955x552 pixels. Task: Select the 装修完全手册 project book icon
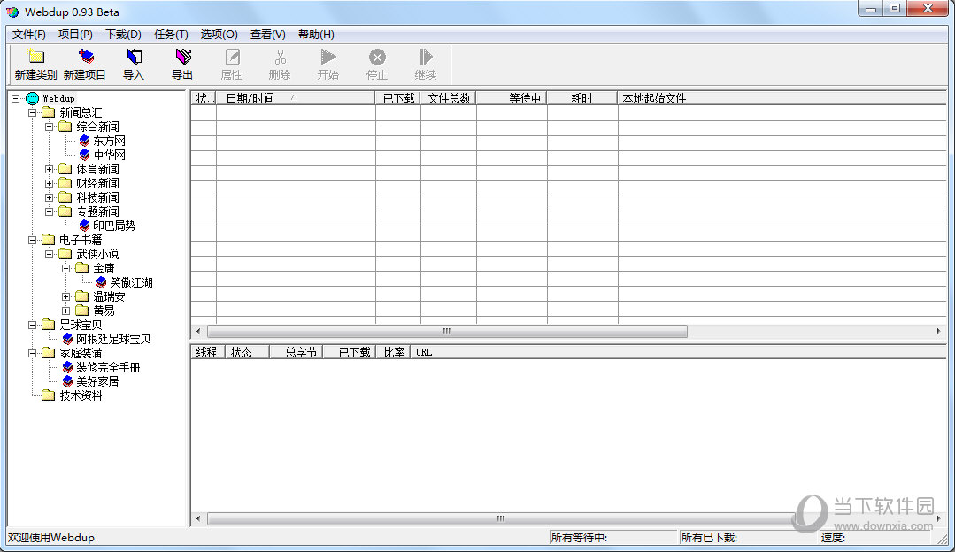point(67,368)
